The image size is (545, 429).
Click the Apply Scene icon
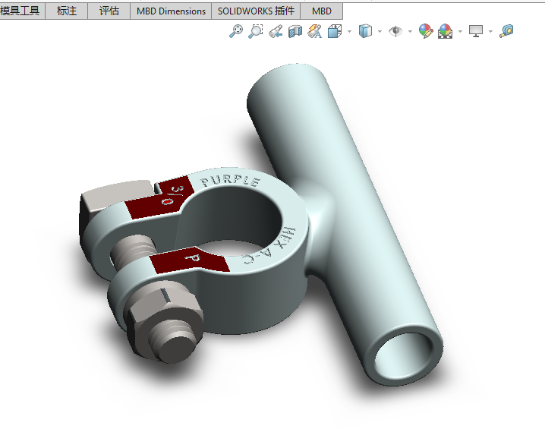[446, 31]
